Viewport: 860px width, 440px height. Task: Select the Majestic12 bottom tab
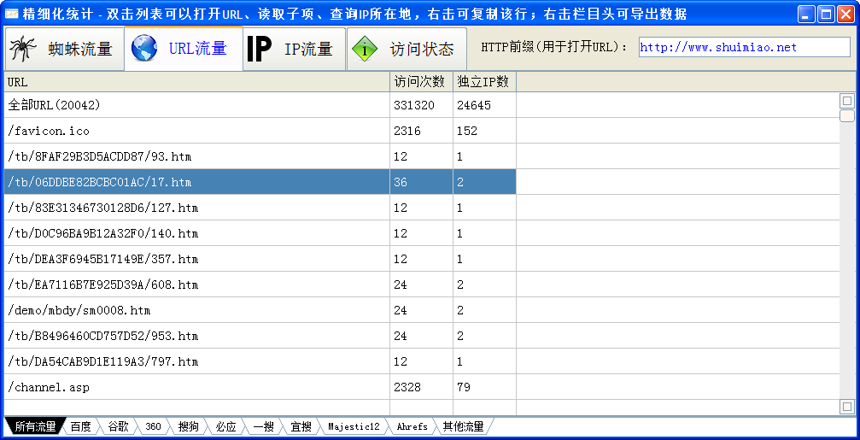point(354,426)
